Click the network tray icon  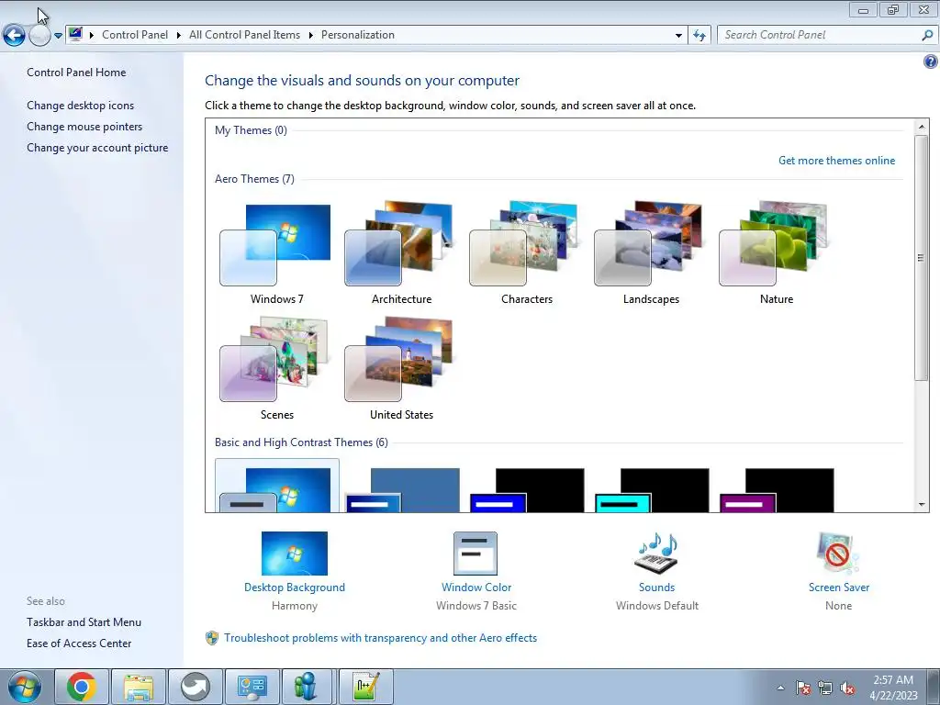[x=825, y=688]
